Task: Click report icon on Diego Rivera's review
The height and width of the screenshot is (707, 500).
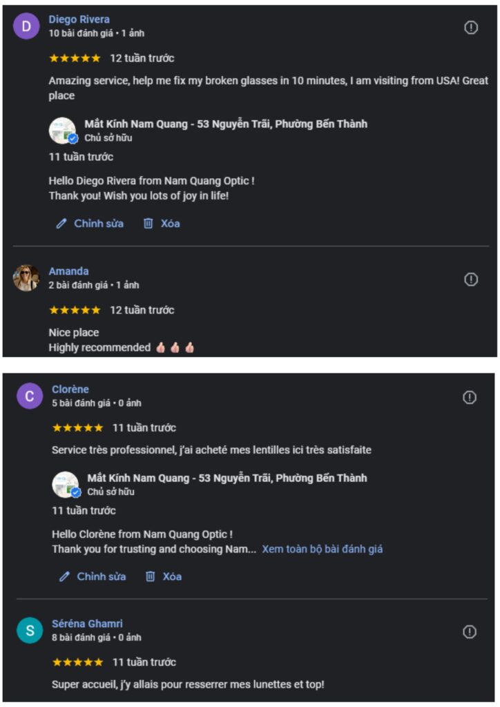Action: [471, 28]
